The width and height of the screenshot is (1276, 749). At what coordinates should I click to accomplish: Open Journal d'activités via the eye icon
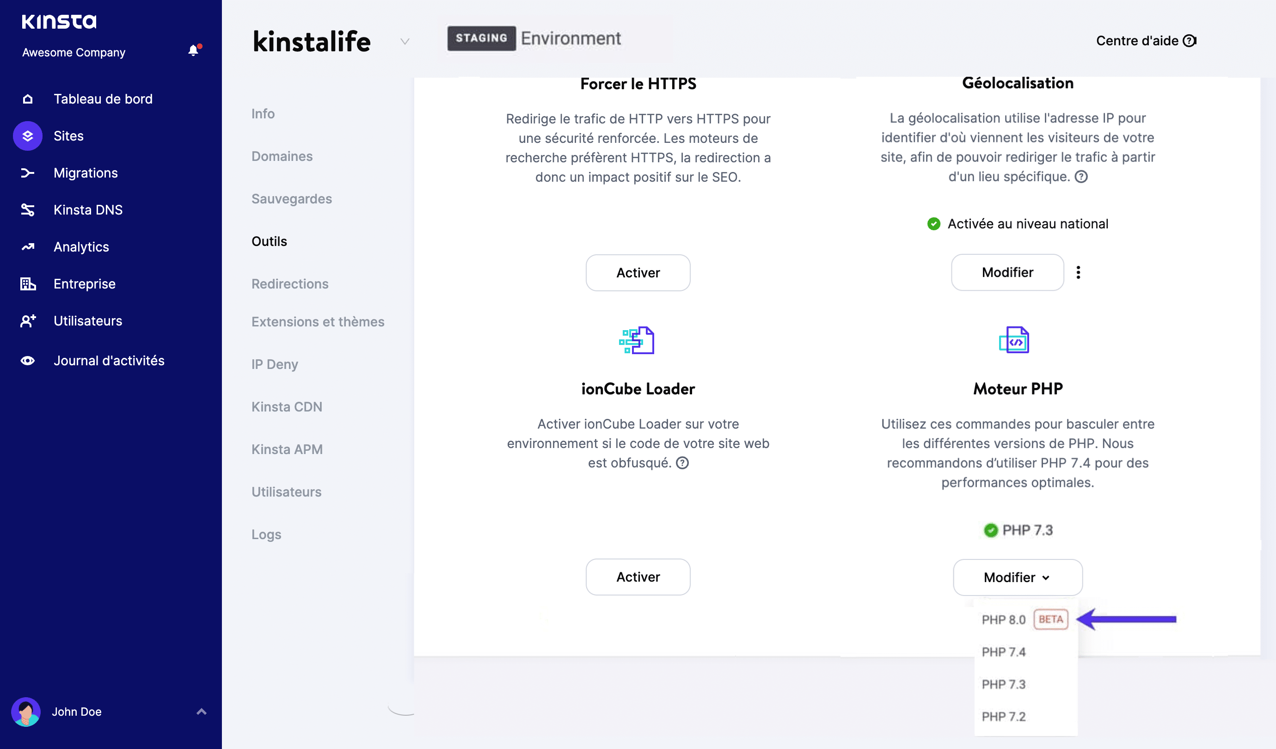click(x=27, y=361)
